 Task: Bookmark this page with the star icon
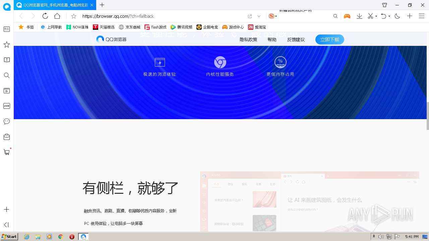74,16
